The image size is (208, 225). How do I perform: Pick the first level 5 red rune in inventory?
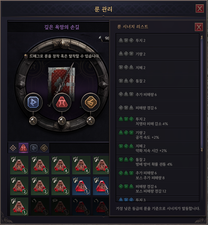[x=19, y=165]
